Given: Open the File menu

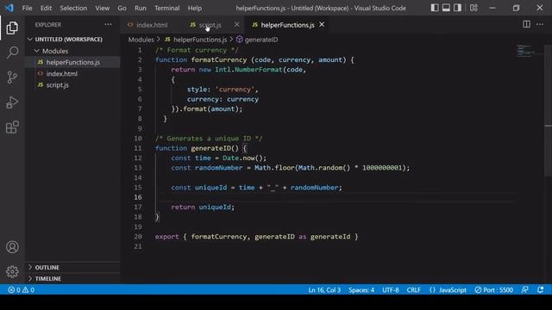Looking at the screenshot, I should point(27,8).
